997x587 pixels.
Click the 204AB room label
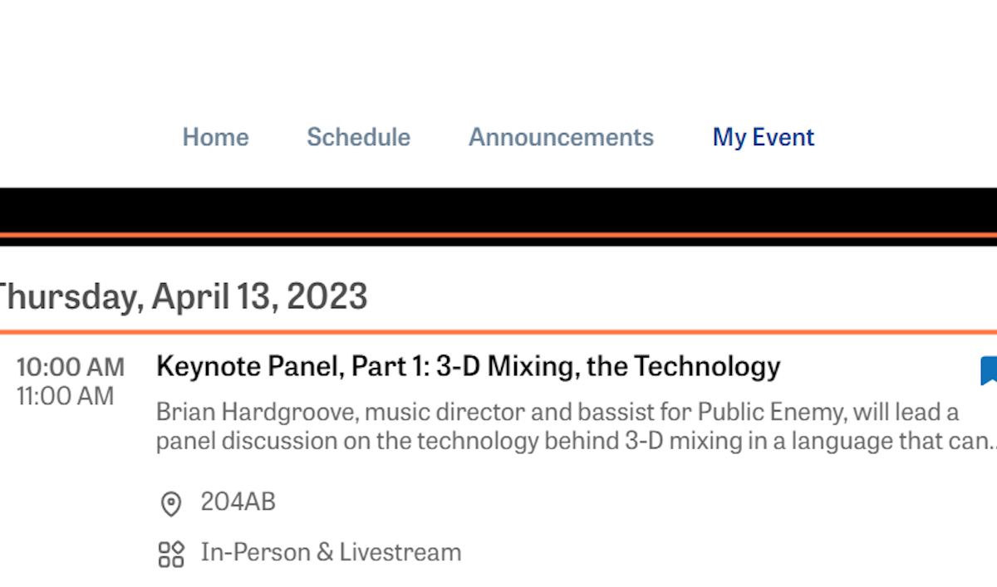[238, 502]
